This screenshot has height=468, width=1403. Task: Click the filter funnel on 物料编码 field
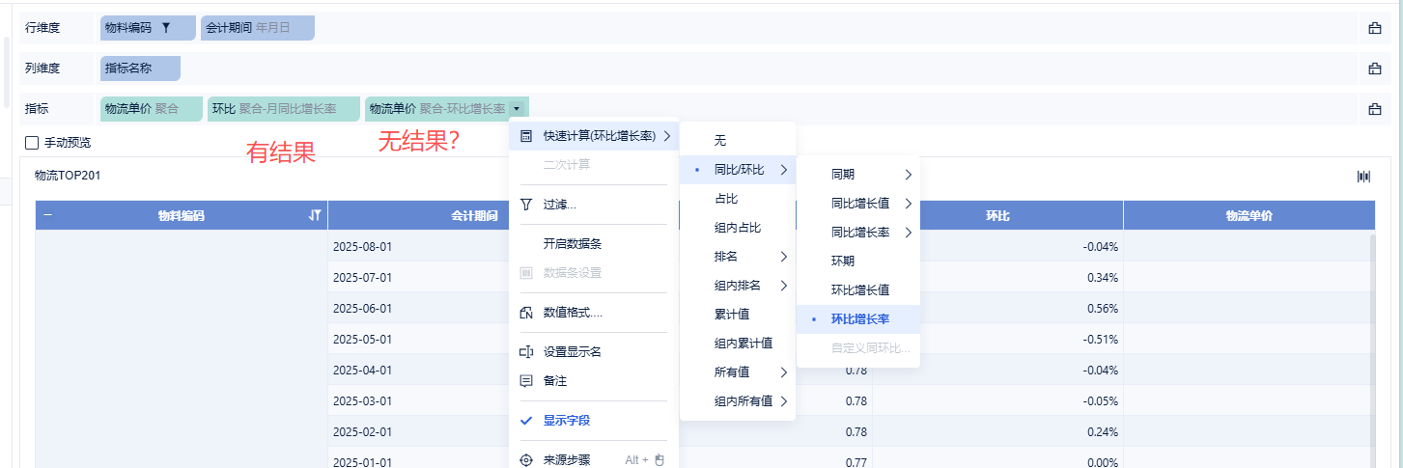[166, 28]
